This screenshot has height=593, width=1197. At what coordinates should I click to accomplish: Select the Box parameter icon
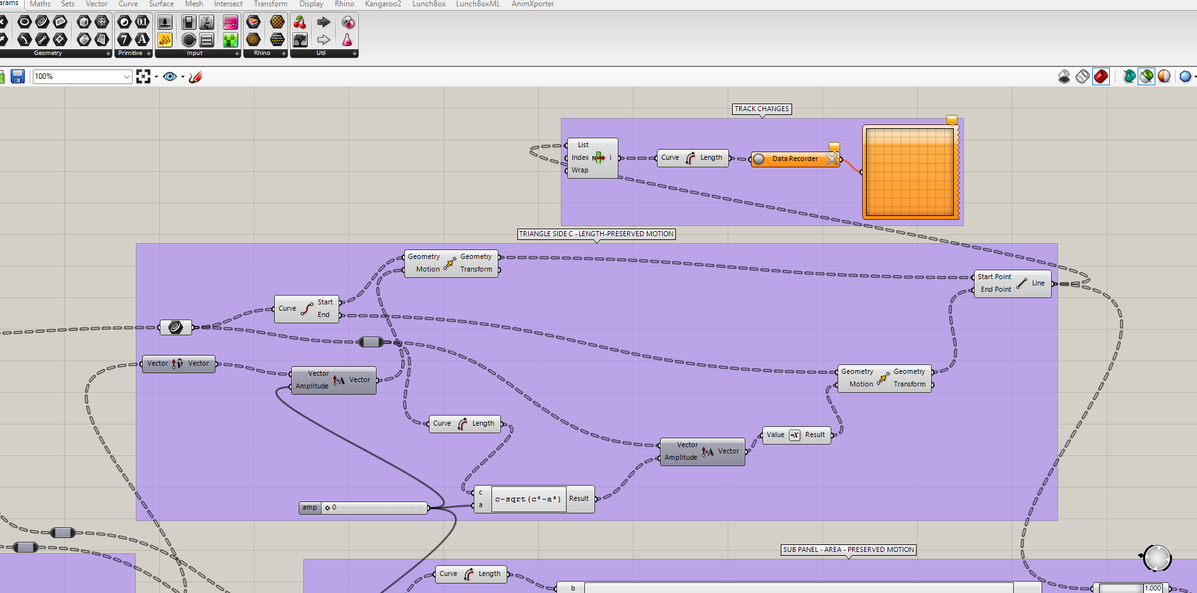point(84,22)
